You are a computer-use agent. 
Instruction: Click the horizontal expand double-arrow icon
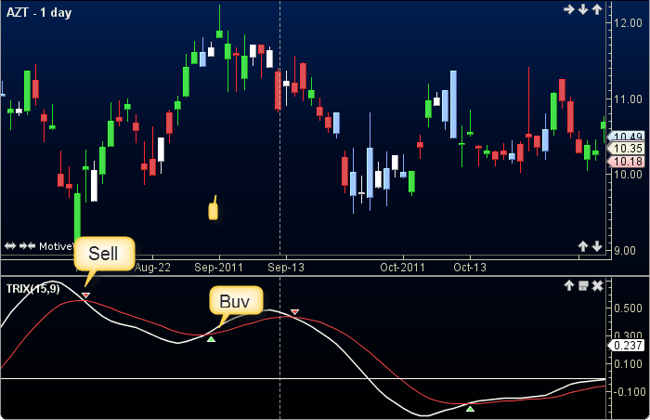pyautogui.click(x=10, y=246)
